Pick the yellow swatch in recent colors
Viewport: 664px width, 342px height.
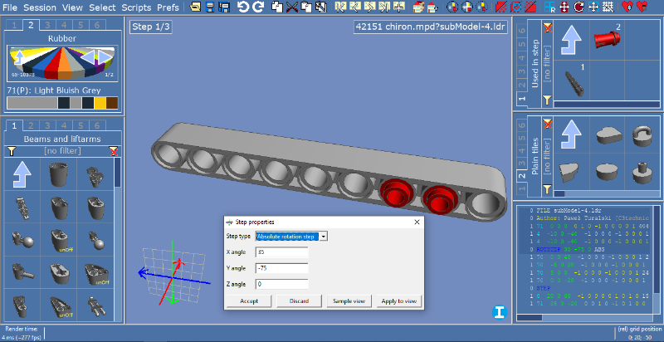(100, 103)
